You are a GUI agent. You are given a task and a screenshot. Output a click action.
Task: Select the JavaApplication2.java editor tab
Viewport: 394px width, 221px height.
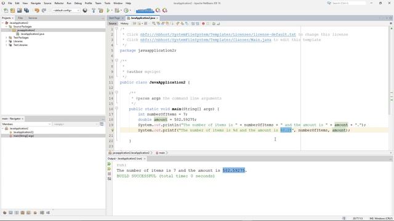pos(143,18)
